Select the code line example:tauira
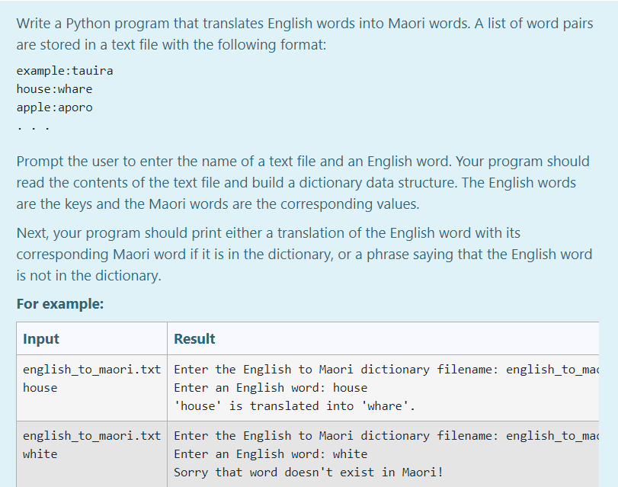 pyautogui.click(x=64, y=70)
